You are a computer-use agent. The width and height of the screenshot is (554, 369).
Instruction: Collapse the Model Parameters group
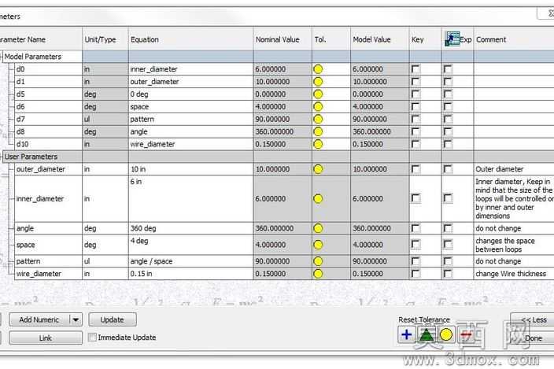[1, 57]
